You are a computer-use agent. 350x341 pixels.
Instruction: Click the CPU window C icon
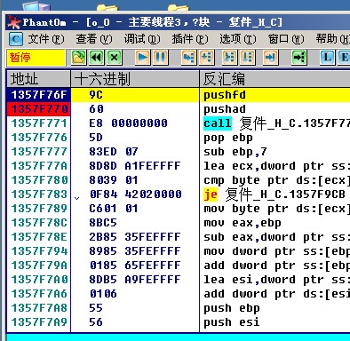[16, 39]
